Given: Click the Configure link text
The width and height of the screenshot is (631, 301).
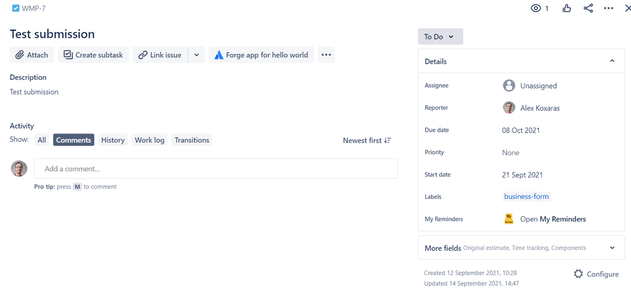Looking at the screenshot, I should coord(603,274).
